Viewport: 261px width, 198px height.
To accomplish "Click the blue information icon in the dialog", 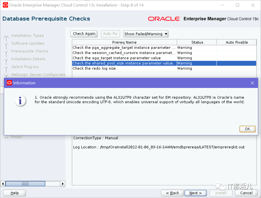I will (20, 101).
